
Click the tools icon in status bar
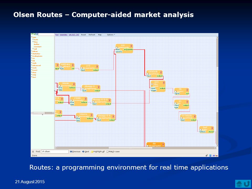tap(207, 156)
